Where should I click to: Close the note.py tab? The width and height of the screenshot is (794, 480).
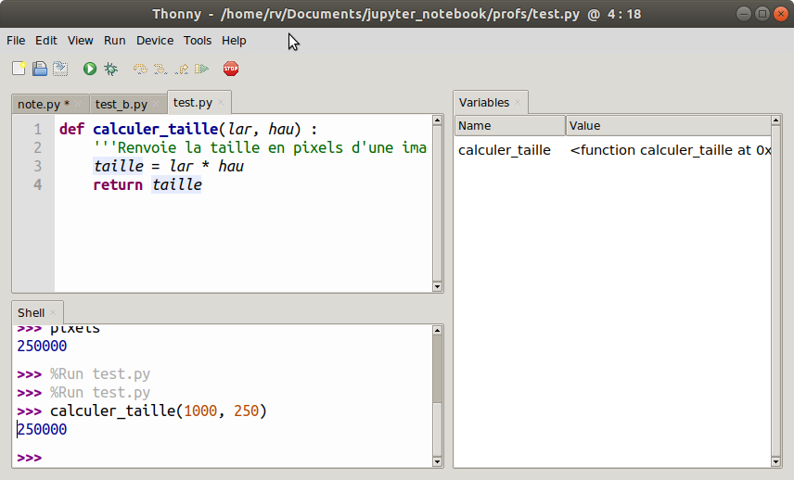[78, 104]
